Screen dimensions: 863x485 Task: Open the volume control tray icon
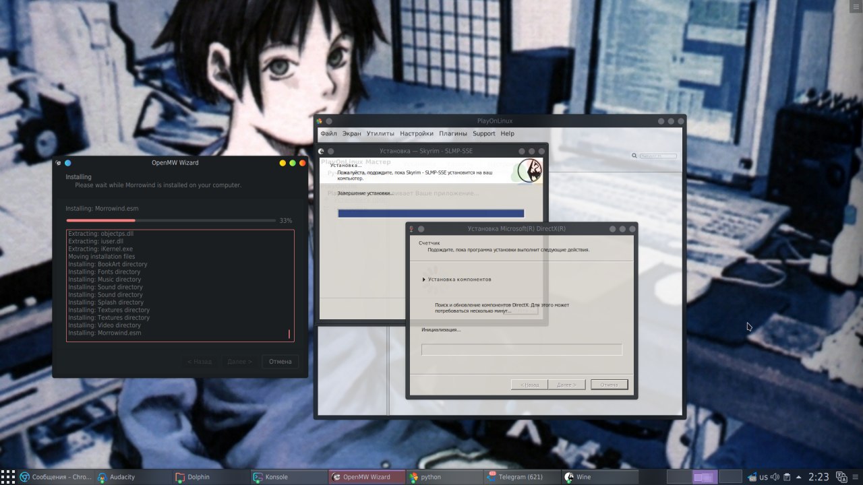(x=775, y=477)
